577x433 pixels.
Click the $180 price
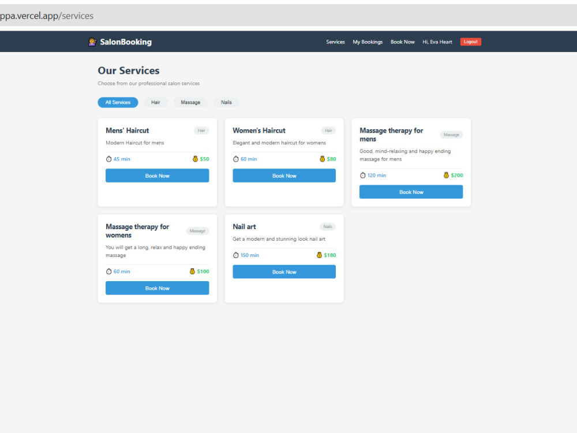(x=330, y=255)
